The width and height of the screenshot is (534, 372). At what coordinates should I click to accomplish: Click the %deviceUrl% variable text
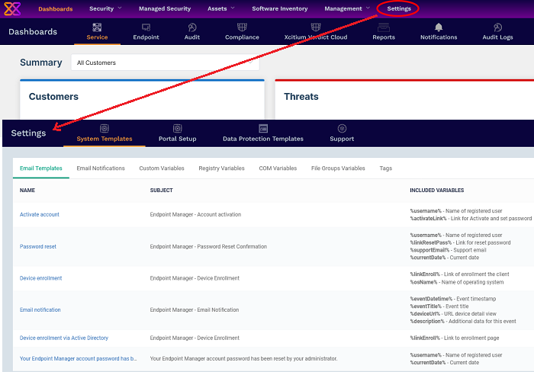[425, 314]
